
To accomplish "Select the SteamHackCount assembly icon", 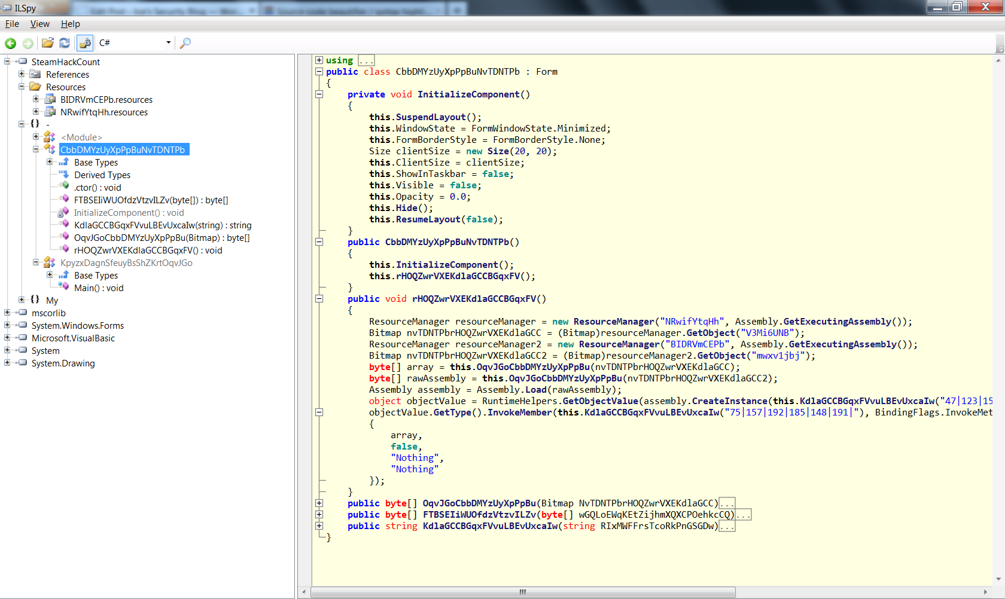I will 22,62.
